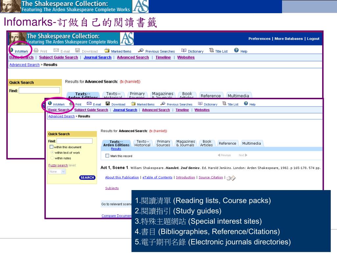Click Arden Shakespeare AS logo in back window
Screen dimensions: 337x253
coord(127,39)
